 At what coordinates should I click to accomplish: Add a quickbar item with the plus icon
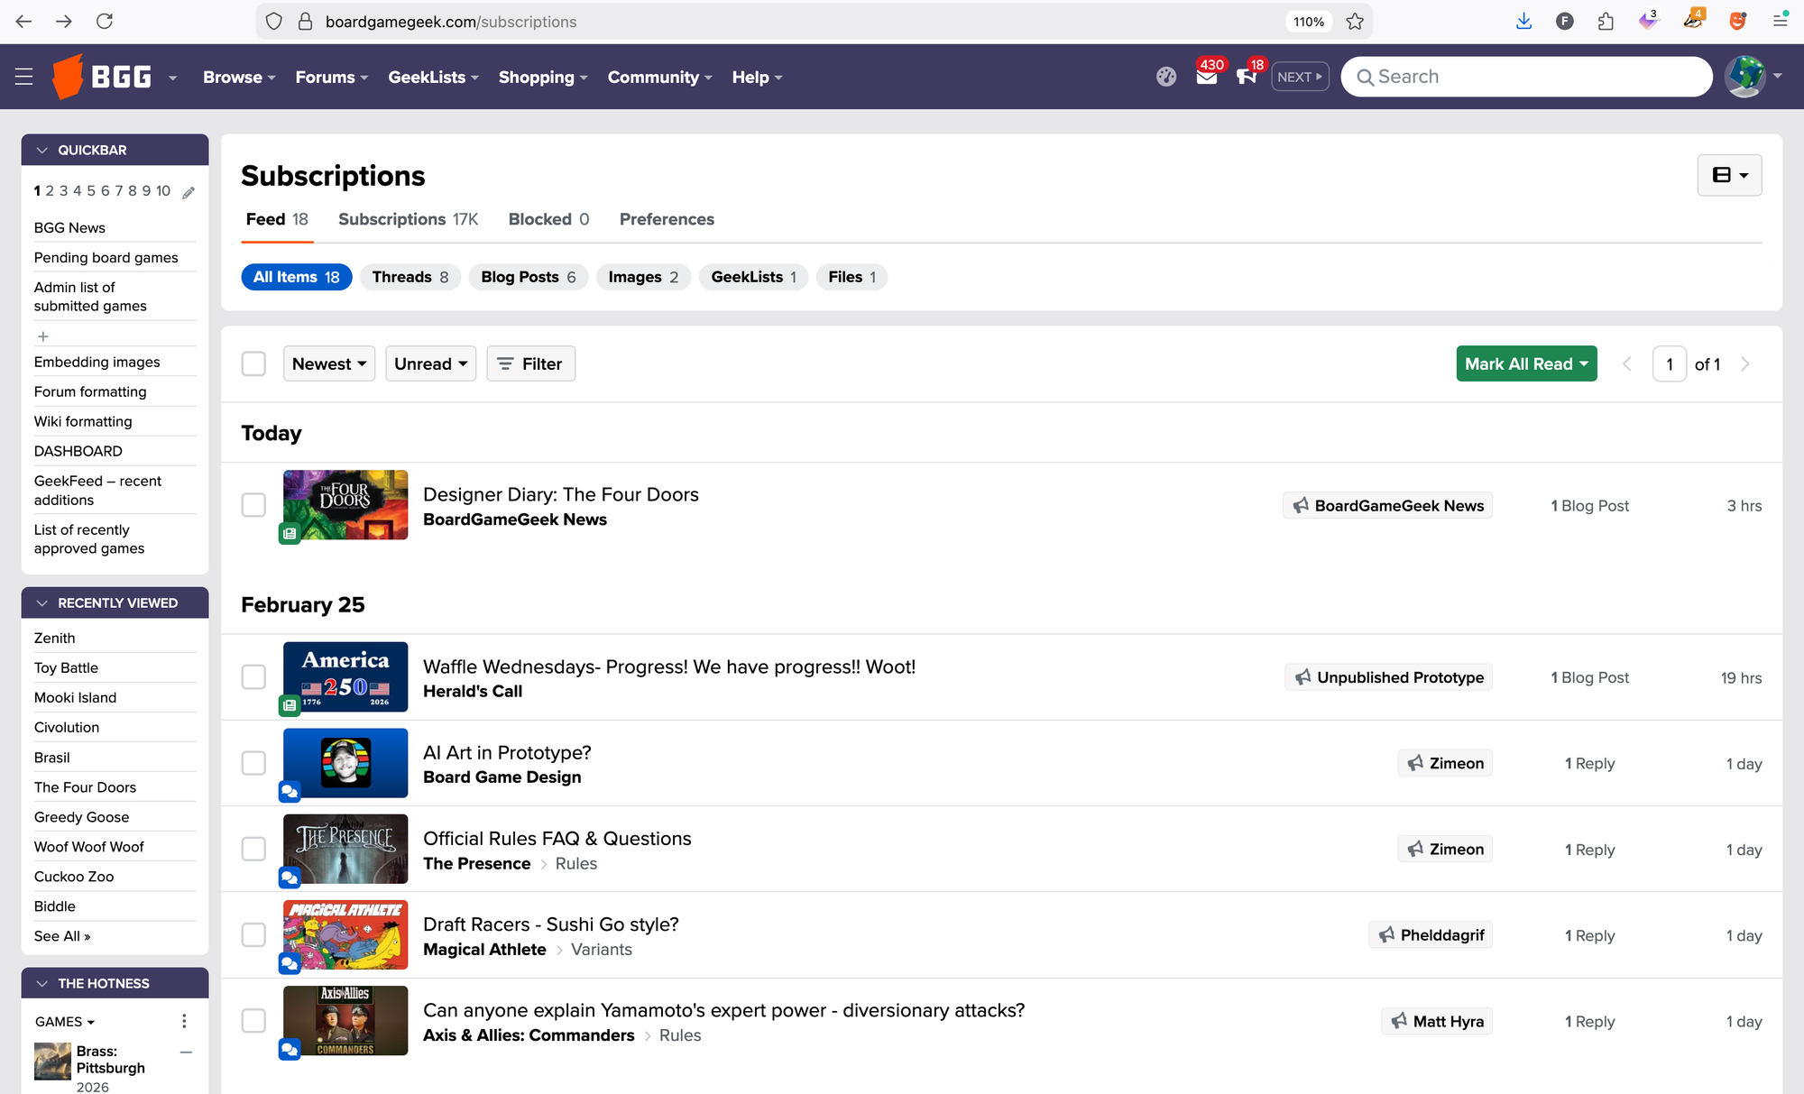pyautogui.click(x=43, y=336)
